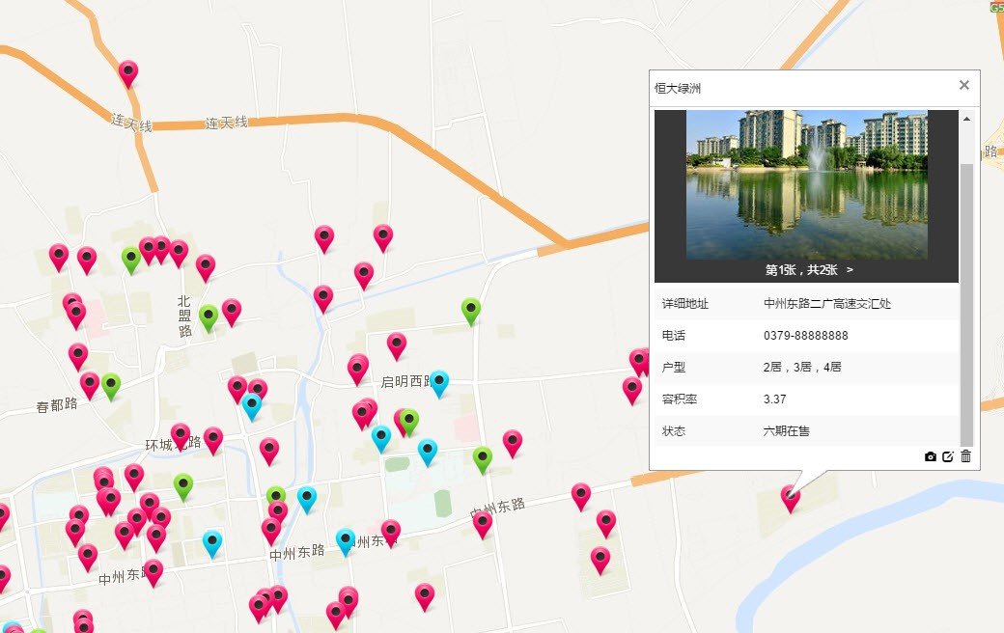Click the camera icon in the popup
1004x633 pixels.
click(x=928, y=454)
